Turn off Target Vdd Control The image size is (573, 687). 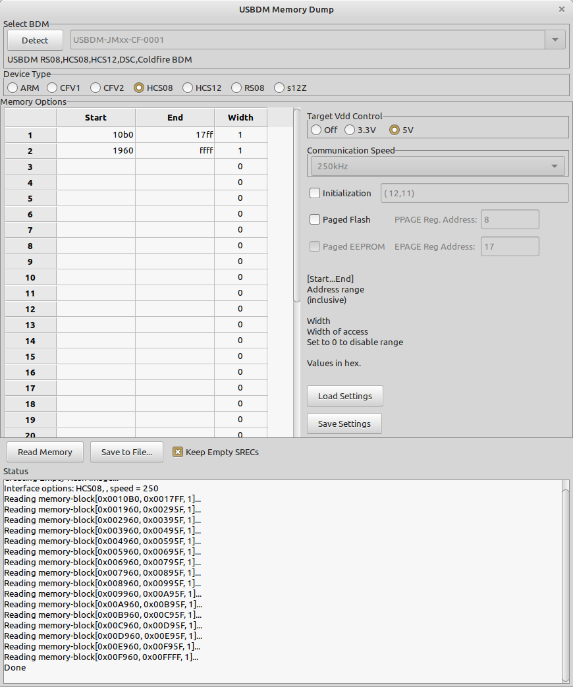coord(315,130)
